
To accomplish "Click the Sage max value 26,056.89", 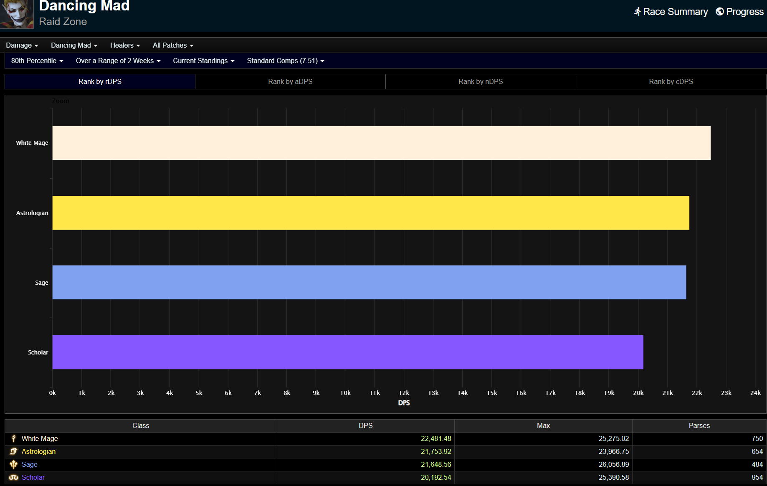I will [614, 464].
